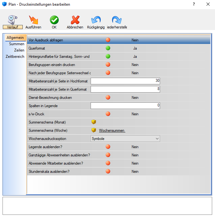Enable Vor Ausdruck abfragen toggle

pos(108,40)
